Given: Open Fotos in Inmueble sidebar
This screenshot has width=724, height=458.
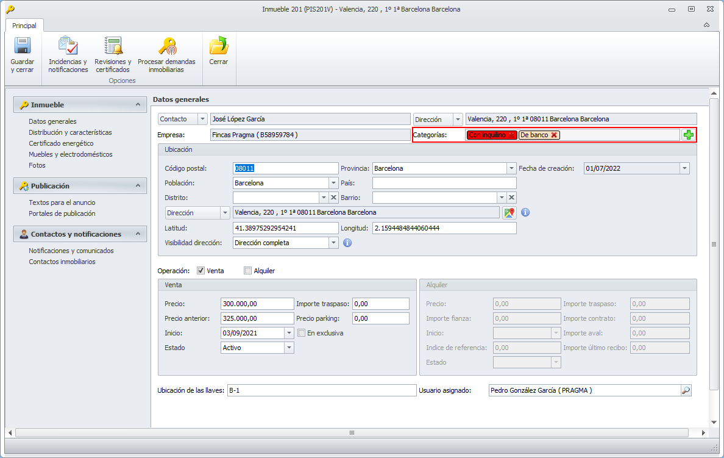Looking at the screenshot, I should [x=37, y=165].
